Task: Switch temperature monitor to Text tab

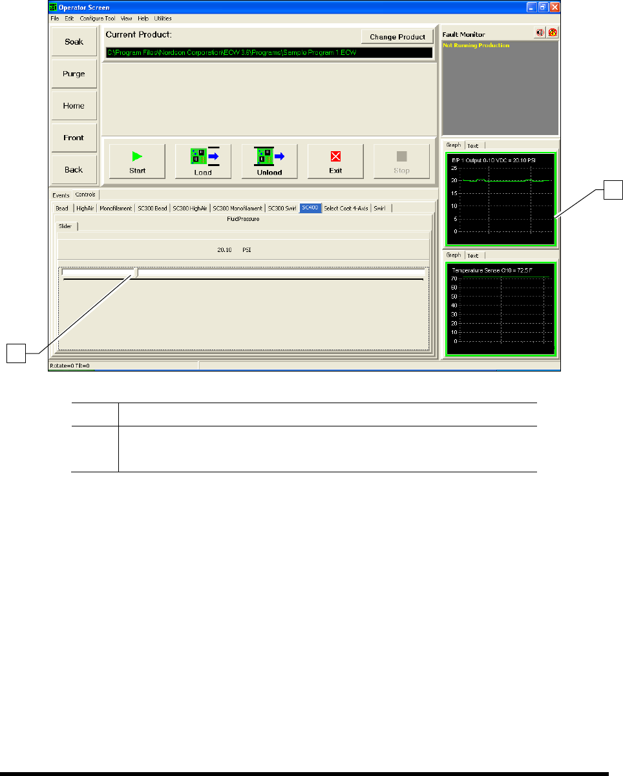Action: 473,255
